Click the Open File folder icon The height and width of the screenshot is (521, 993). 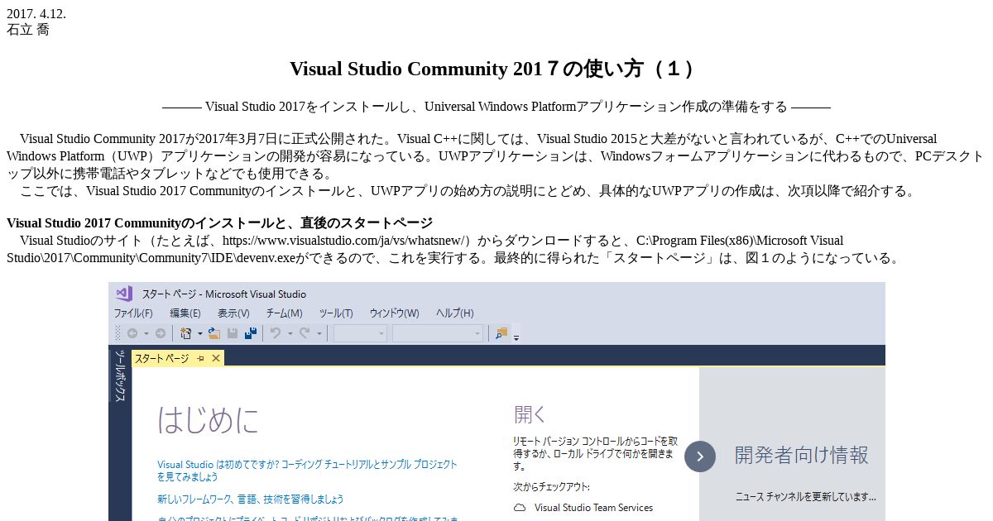click(x=214, y=333)
